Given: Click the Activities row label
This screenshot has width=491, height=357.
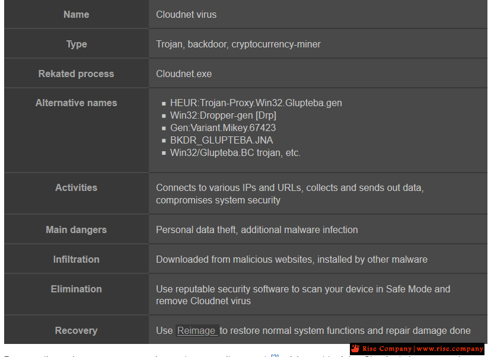Looking at the screenshot, I should coord(76,187).
